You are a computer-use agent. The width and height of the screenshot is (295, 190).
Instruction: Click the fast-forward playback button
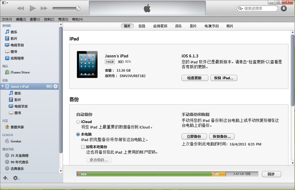click(x=44, y=8)
